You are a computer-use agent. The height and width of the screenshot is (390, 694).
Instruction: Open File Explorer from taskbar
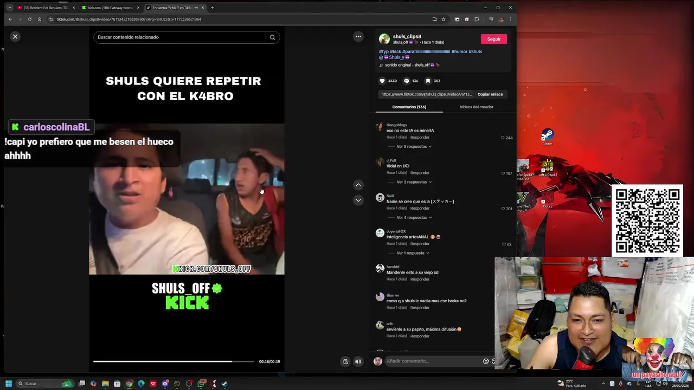[105, 383]
